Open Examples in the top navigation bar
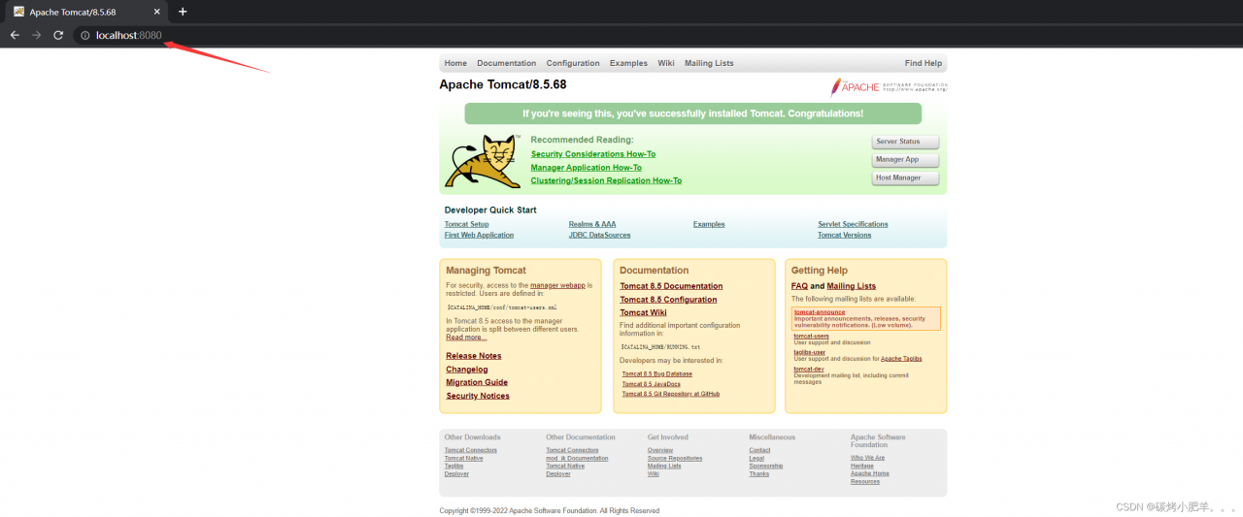 (x=628, y=63)
